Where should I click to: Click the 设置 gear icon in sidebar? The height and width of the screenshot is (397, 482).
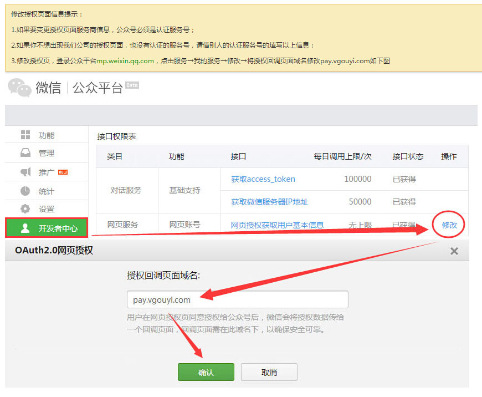pyautogui.click(x=25, y=209)
